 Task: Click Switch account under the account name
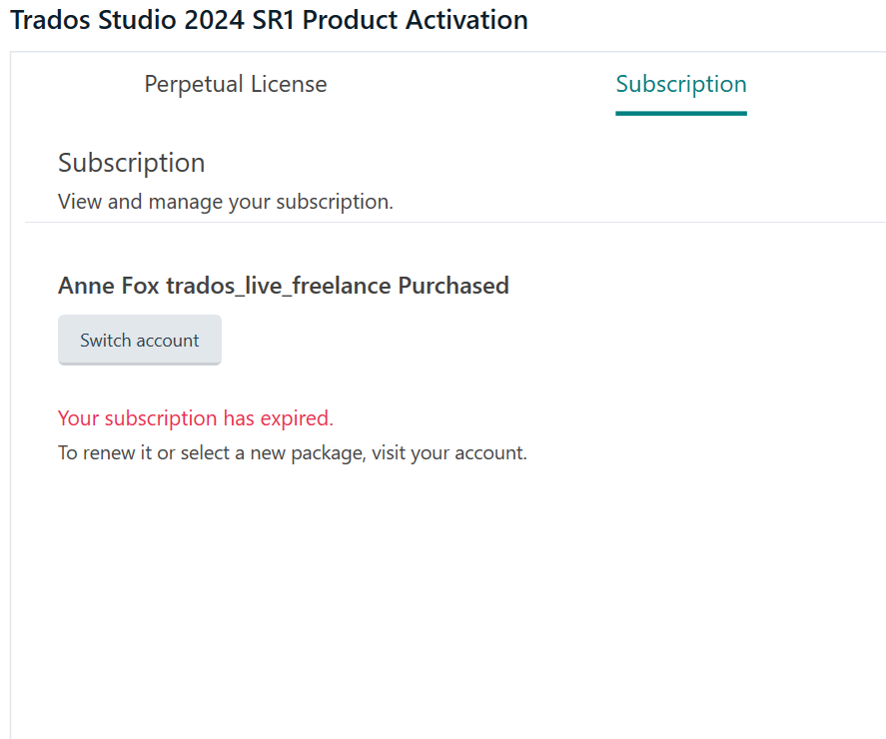[139, 340]
